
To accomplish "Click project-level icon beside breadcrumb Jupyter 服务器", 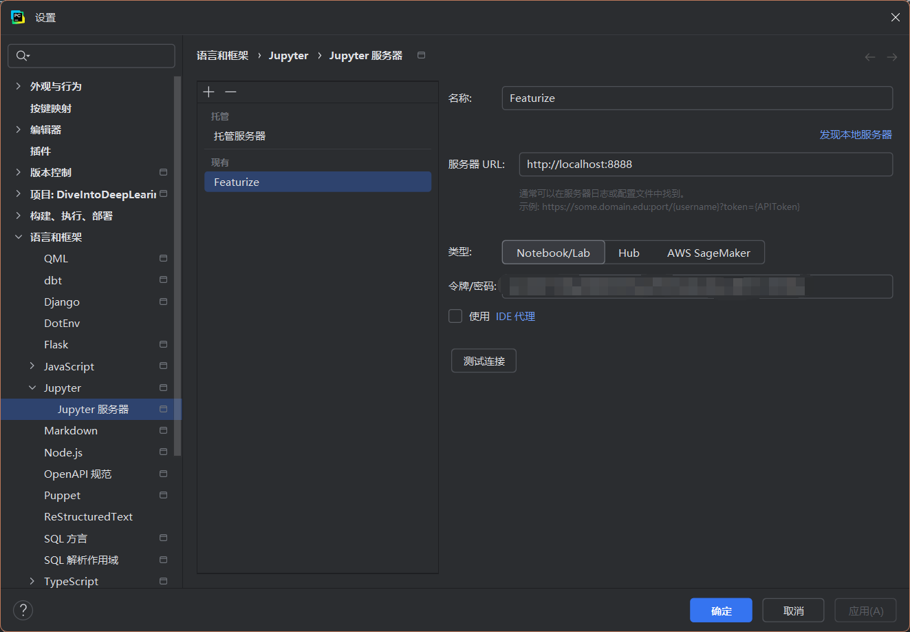I will 422,55.
